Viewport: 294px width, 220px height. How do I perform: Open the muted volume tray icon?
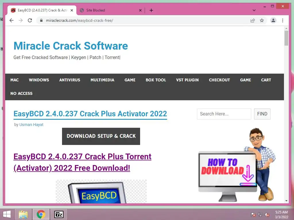[267, 214]
